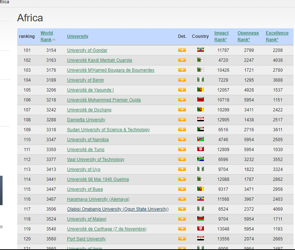Click openness rank value 2074

[249, 239]
